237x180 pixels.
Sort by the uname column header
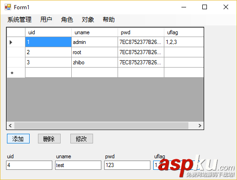[94, 32]
